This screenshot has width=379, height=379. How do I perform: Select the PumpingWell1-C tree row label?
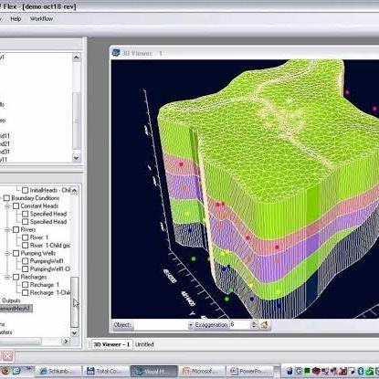(50, 269)
